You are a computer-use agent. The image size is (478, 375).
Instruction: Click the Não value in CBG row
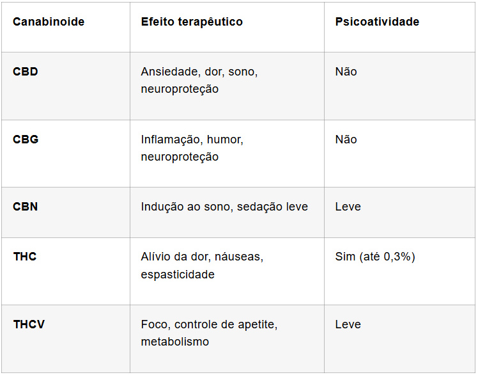click(346, 140)
